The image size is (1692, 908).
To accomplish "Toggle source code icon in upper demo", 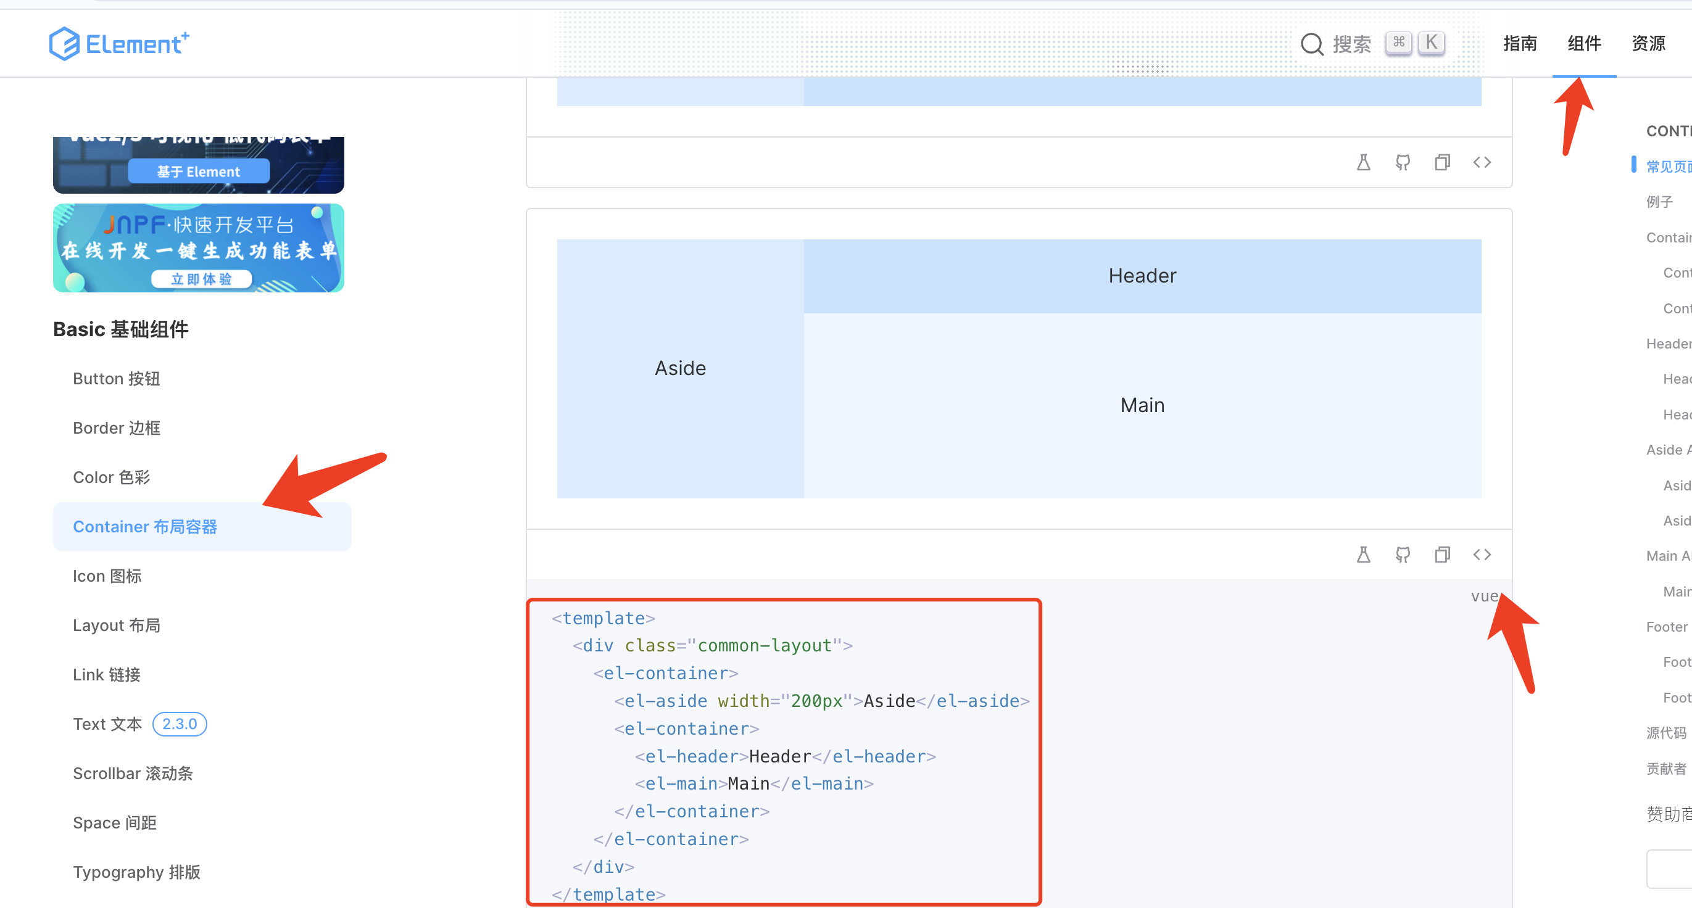I will click(1482, 162).
